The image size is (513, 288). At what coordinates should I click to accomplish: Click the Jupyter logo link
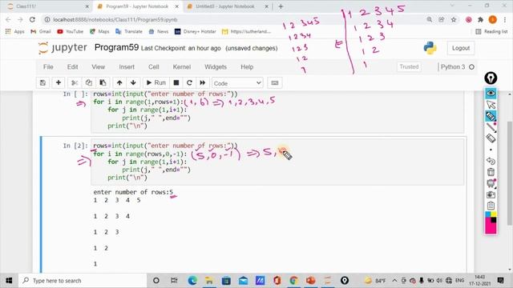click(63, 48)
